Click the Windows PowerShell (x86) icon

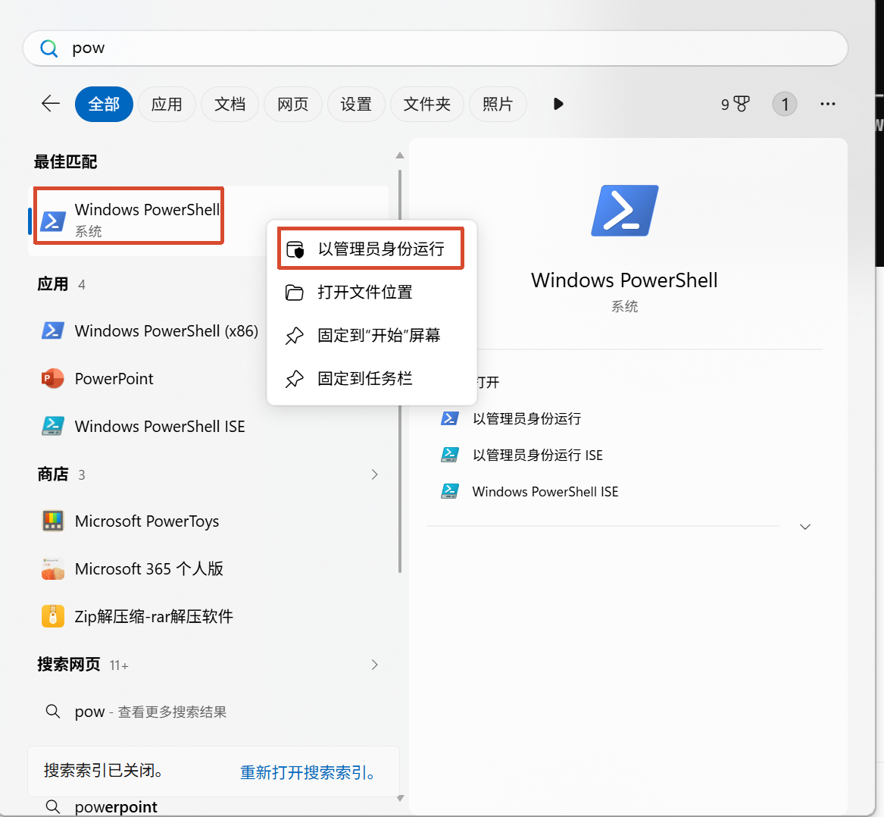53,330
